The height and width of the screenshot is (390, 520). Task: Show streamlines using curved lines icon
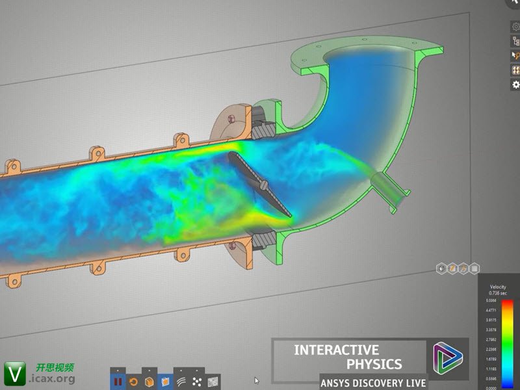(181, 382)
